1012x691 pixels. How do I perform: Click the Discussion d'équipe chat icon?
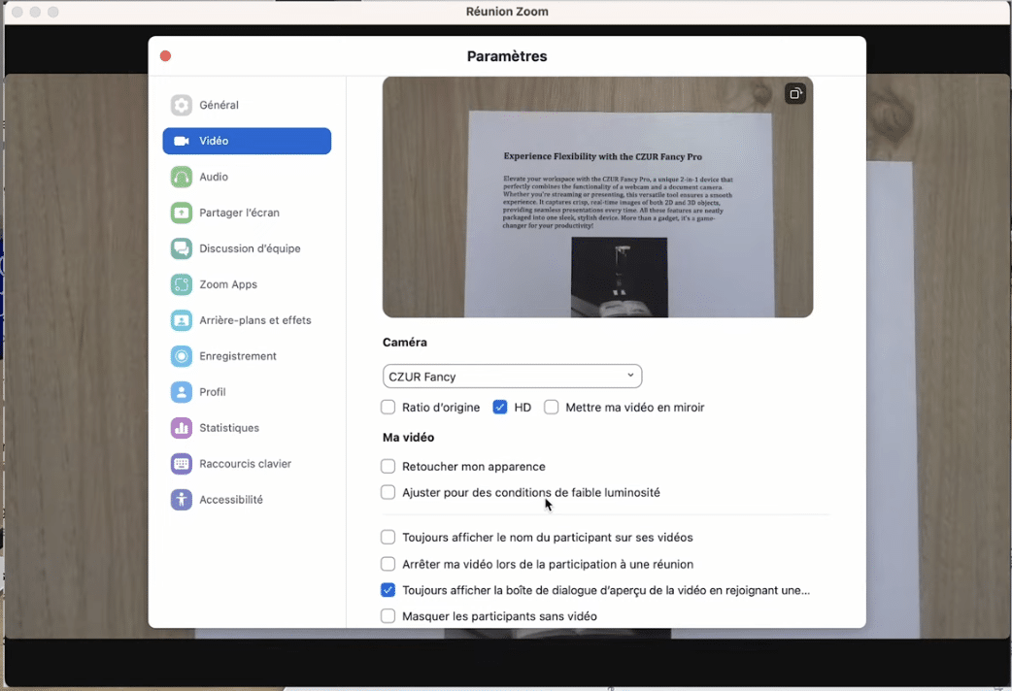pyautogui.click(x=182, y=248)
